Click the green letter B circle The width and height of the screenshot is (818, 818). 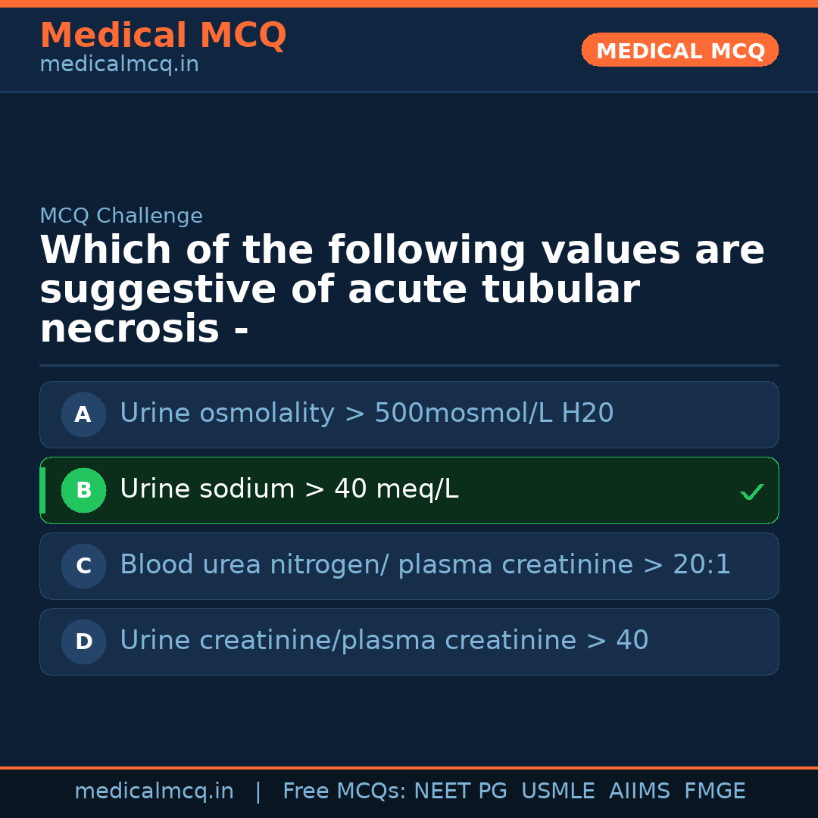(83, 490)
